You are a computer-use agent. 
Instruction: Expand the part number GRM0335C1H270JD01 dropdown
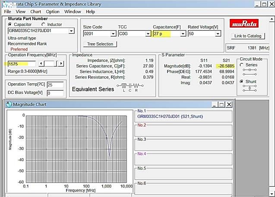coord(71,31)
